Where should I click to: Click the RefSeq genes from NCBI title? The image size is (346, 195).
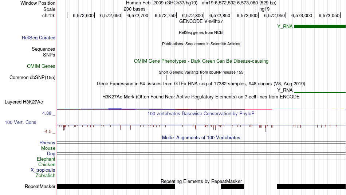tap(201, 32)
